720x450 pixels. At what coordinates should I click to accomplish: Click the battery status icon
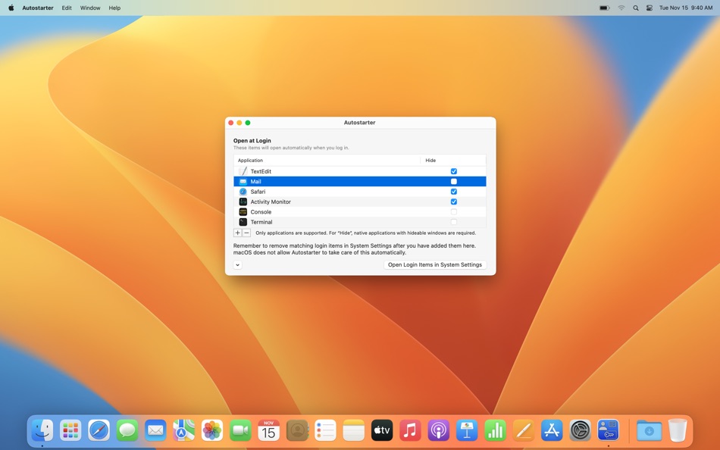605,8
